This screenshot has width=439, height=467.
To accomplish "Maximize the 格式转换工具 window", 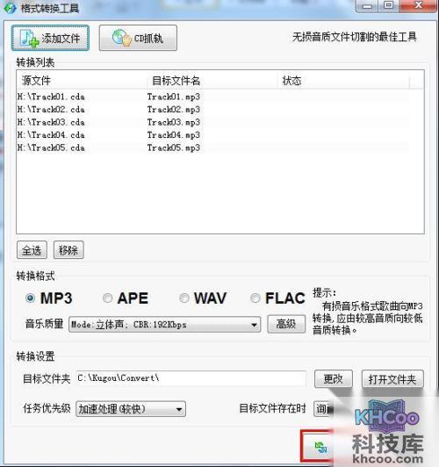I will tap(388, 5).
